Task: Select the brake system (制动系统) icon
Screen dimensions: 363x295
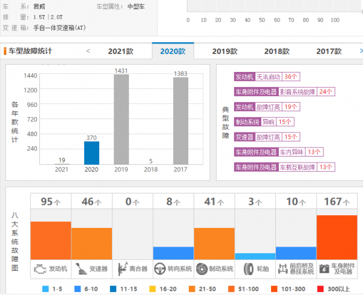Action: (201, 268)
